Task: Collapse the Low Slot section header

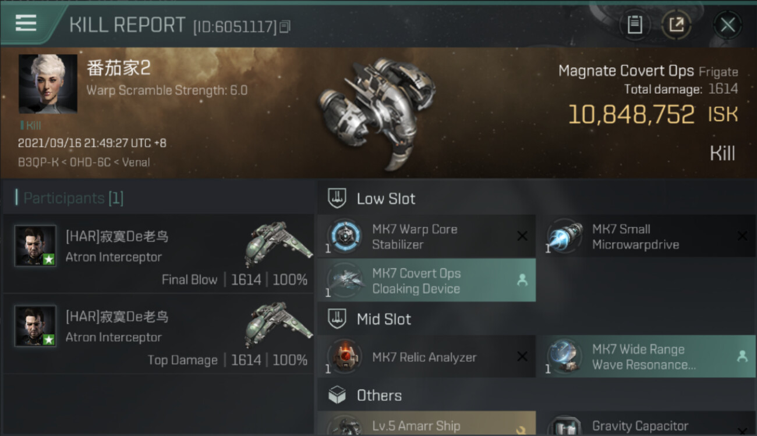Action: (385, 199)
